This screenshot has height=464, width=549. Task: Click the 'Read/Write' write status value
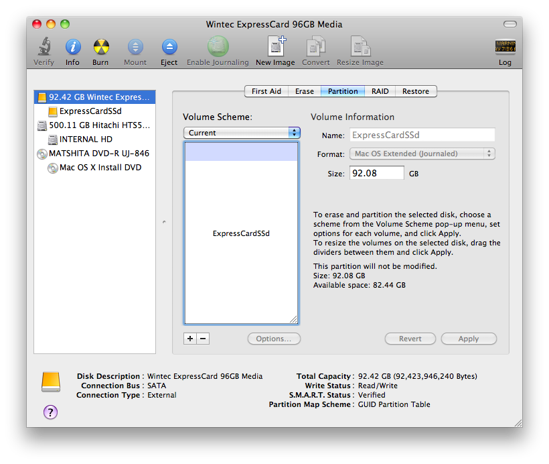(x=378, y=386)
